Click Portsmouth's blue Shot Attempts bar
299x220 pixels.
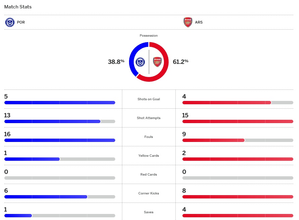click(x=52, y=121)
